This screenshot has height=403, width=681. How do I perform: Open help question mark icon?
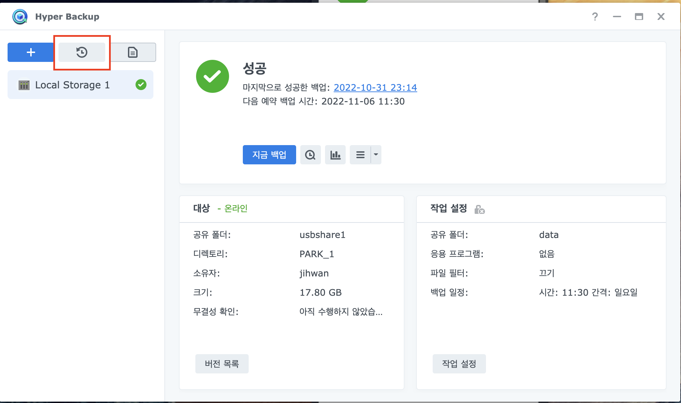(595, 17)
